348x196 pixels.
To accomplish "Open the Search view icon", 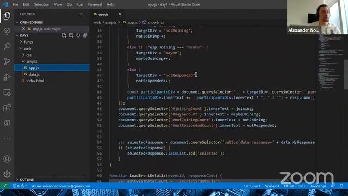I will [x=7, y=46].
